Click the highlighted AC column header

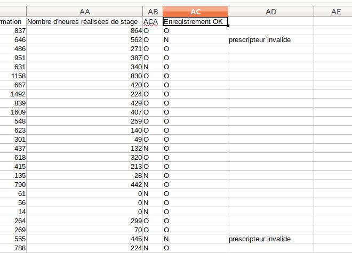click(x=195, y=12)
